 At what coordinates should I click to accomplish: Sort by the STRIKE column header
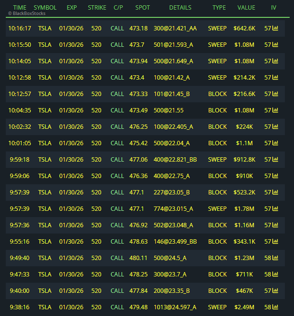97,8
